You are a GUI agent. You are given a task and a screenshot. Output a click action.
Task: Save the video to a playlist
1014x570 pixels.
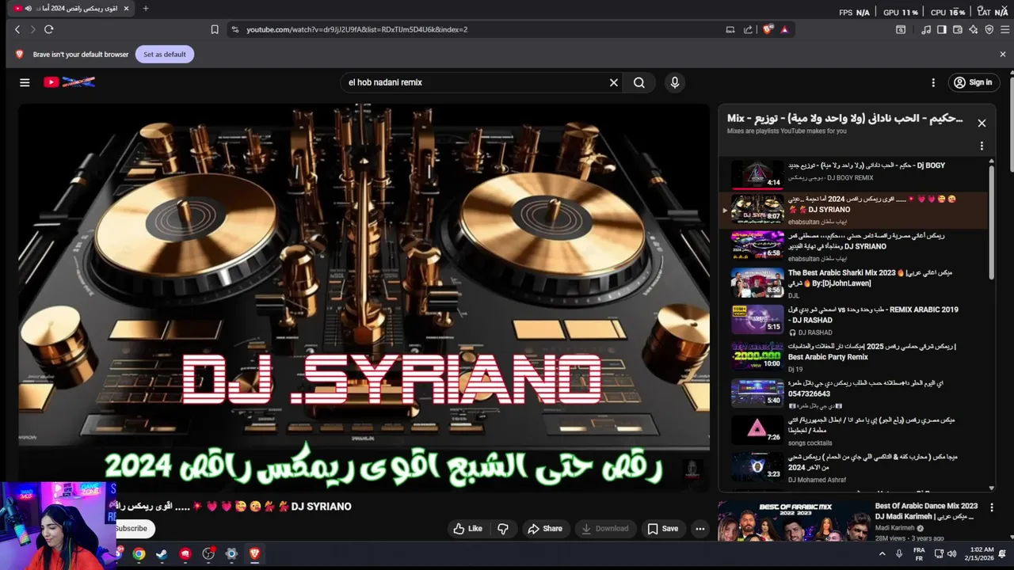click(x=662, y=529)
